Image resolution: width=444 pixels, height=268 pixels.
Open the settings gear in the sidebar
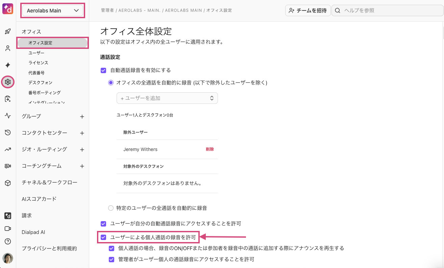7,82
